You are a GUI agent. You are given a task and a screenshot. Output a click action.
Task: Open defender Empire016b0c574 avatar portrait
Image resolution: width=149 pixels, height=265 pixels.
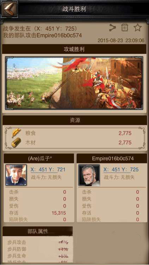point(89,175)
